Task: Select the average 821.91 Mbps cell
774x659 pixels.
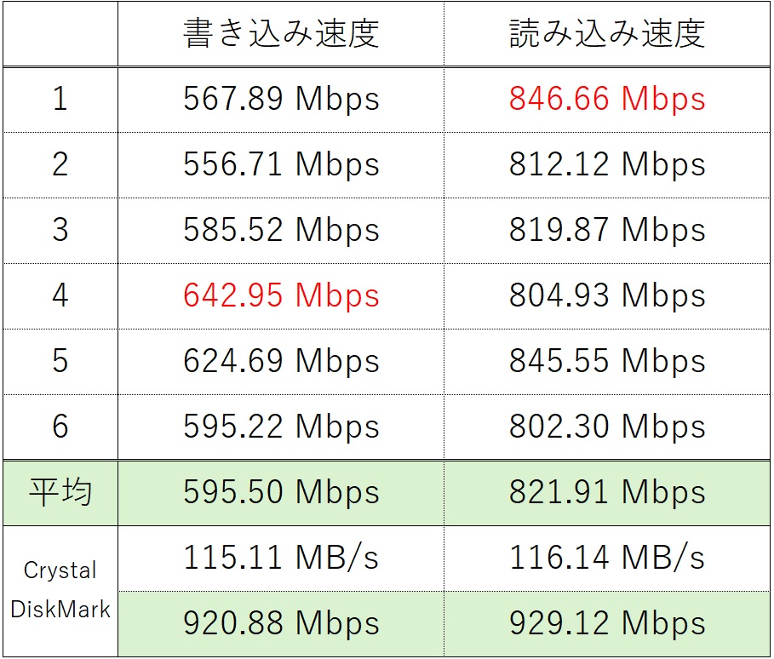Action: [607, 492]
